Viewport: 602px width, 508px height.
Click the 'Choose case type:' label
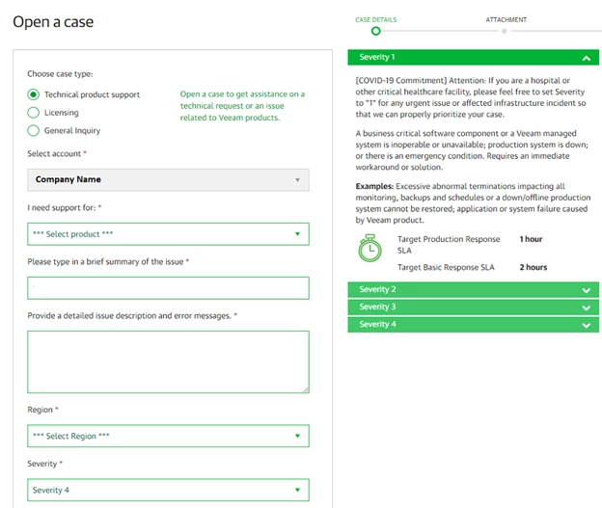(60, 73)
